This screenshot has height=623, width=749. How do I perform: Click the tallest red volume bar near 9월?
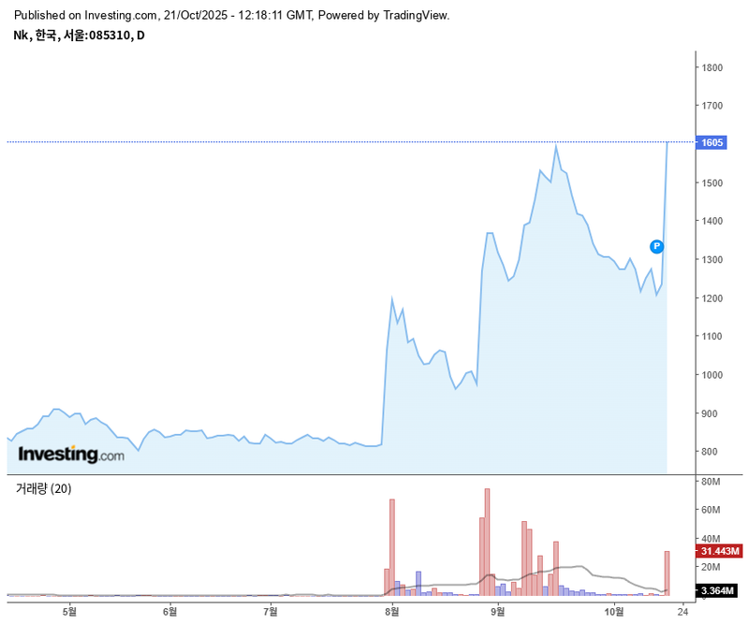click(x=487, y=543)
